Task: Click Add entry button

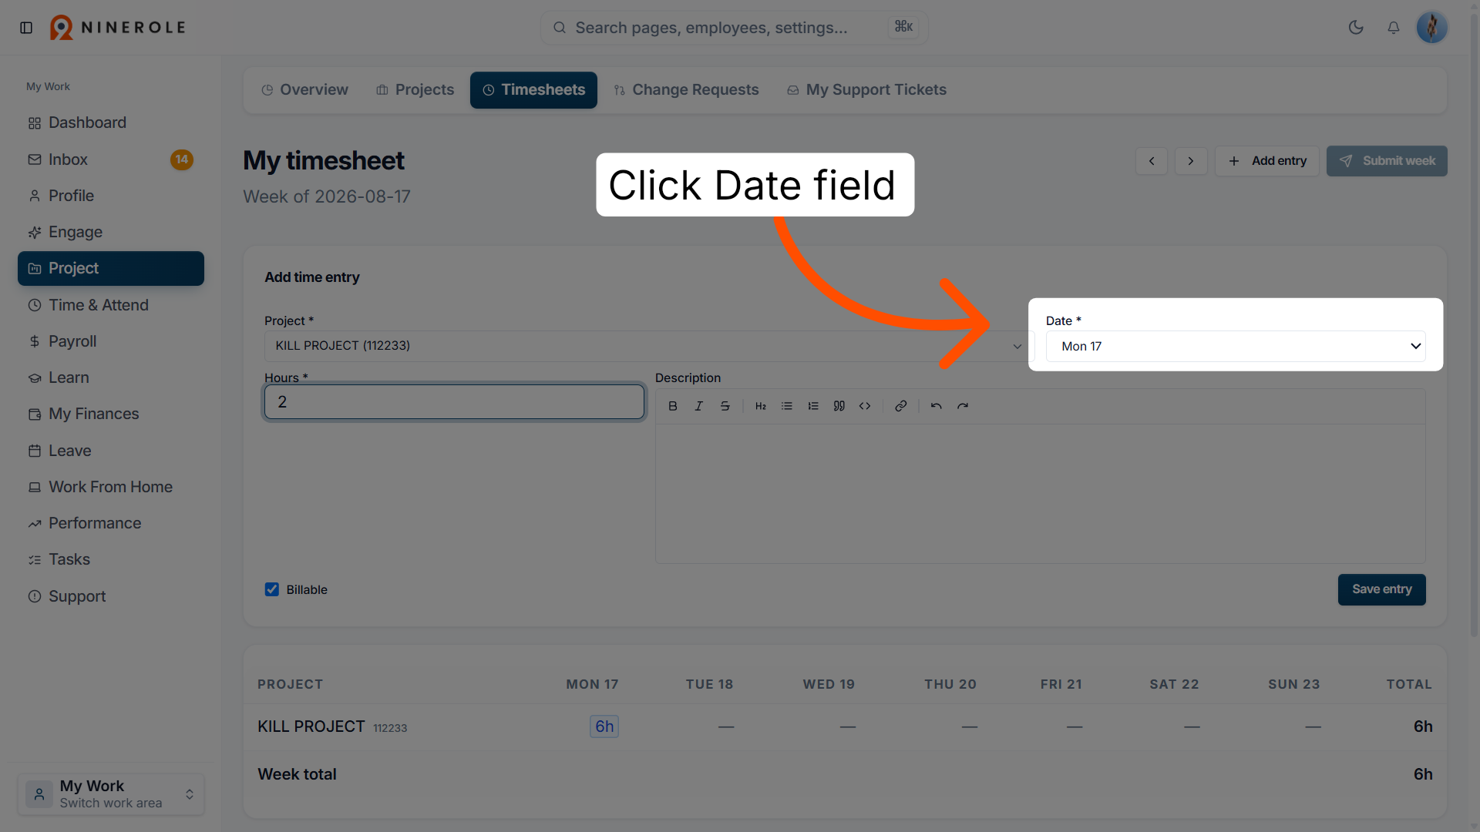Action: pyautogui.click(x=1266, y=161)
